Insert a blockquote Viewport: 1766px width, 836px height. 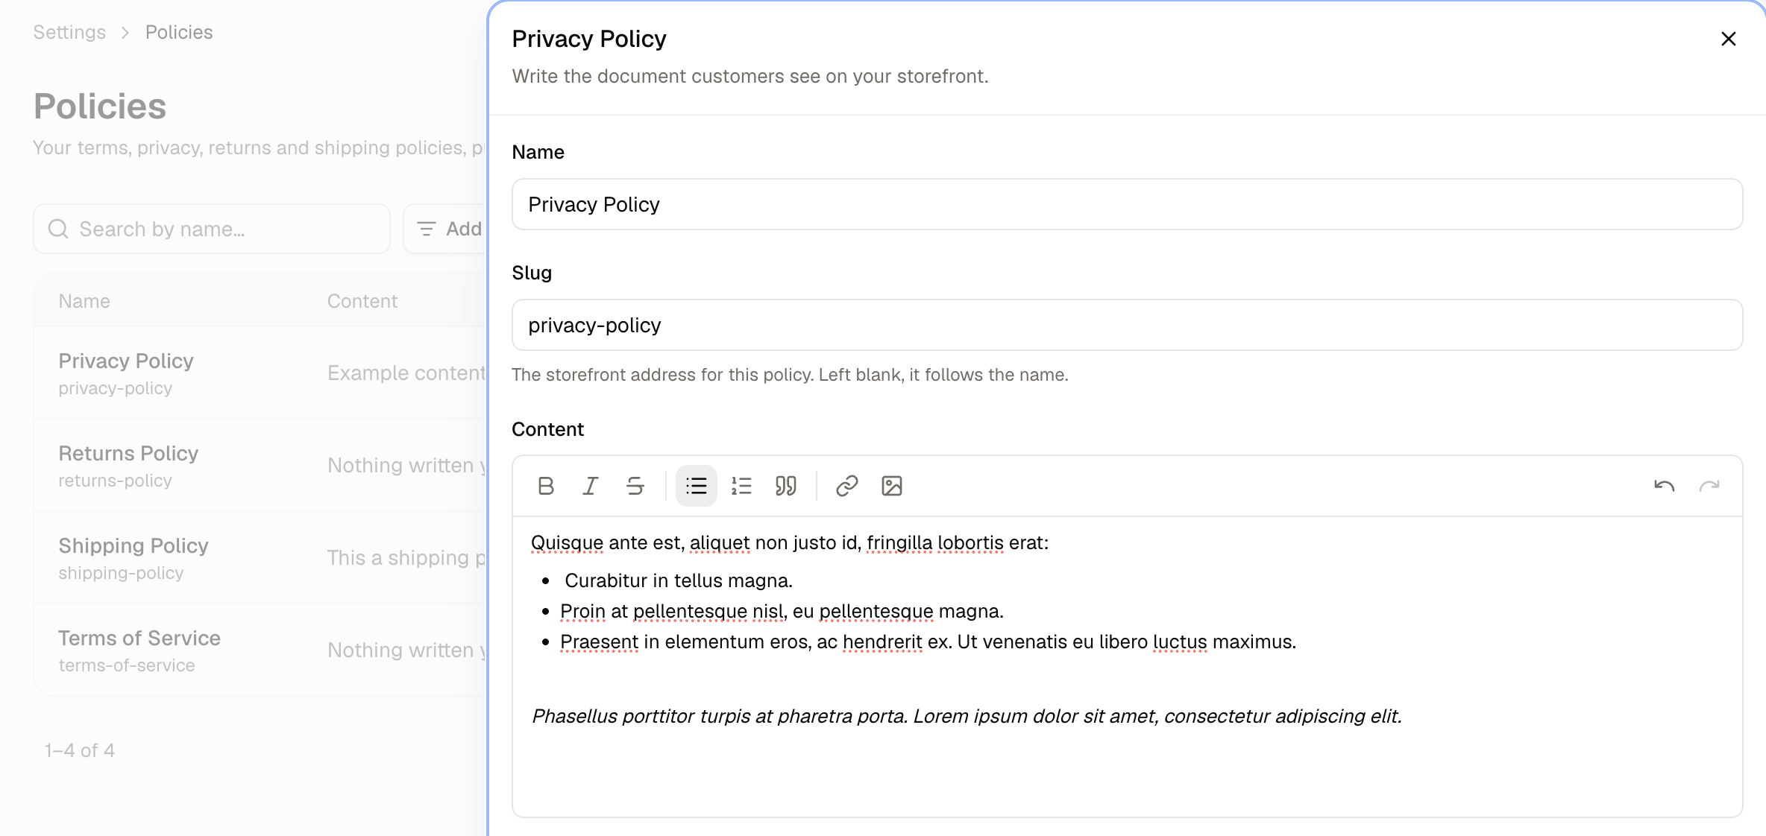[786, 486]
